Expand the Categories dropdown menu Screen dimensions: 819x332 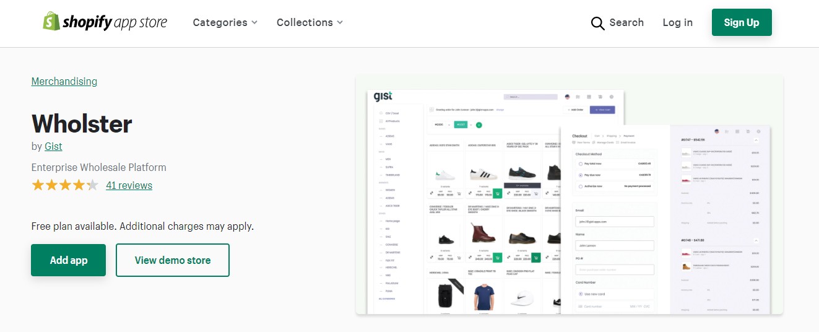(225, 22)
